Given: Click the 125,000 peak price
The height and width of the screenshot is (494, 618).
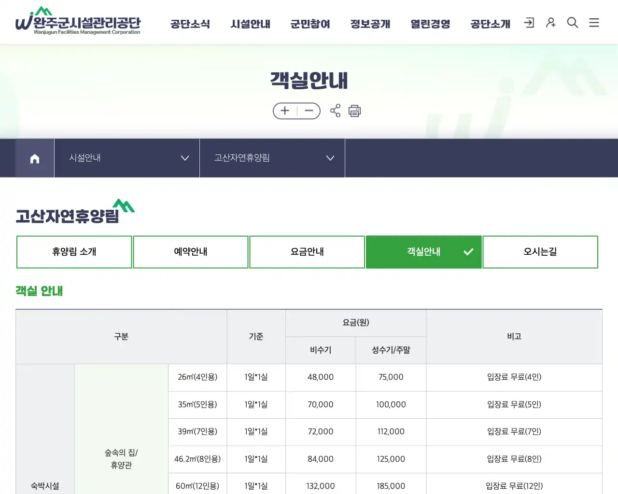Looking at the screenshot, I should (x=391, y=459).
